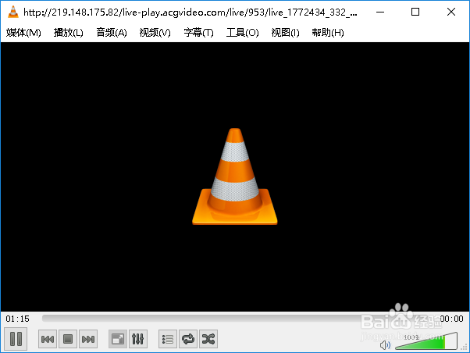Open the 播放(L) menu
This screenshot has width=470, height=353.
tap(69, 32)
